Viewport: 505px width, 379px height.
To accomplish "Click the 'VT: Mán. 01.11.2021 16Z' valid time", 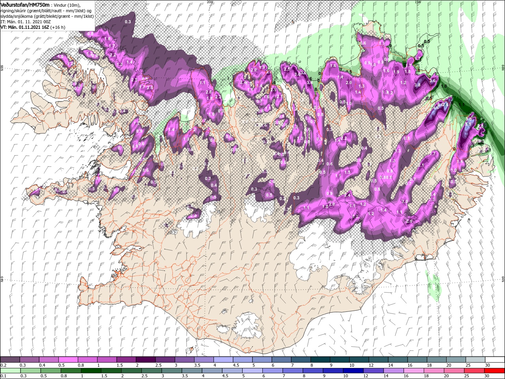I will coord(24,27).
